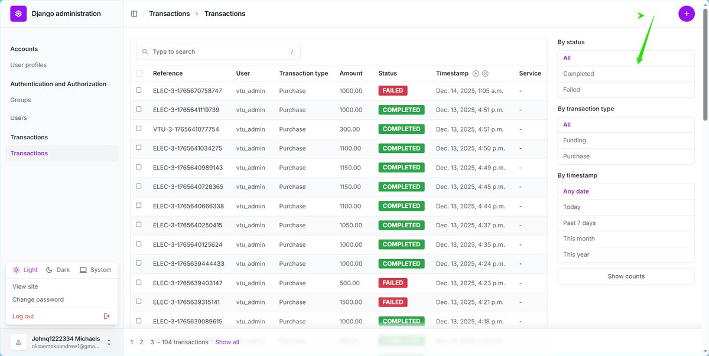Click the ascending sort icon beside Timestamp
709x356 pixels.
coord(476,73)
